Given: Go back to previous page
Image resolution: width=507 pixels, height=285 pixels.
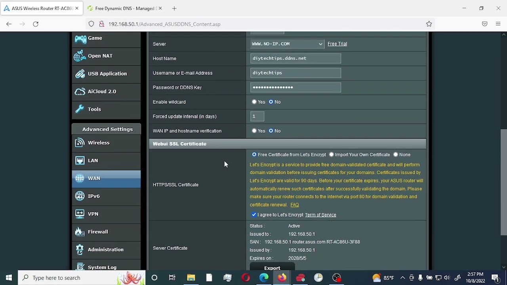Looking at the screenshot, I should tap(9, 24).
